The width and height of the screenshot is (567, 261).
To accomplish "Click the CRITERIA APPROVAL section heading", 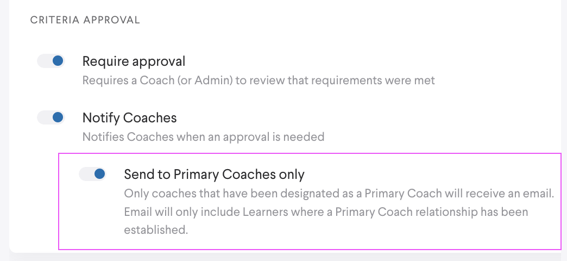I will pyautogui.click(x=85, y=20).
